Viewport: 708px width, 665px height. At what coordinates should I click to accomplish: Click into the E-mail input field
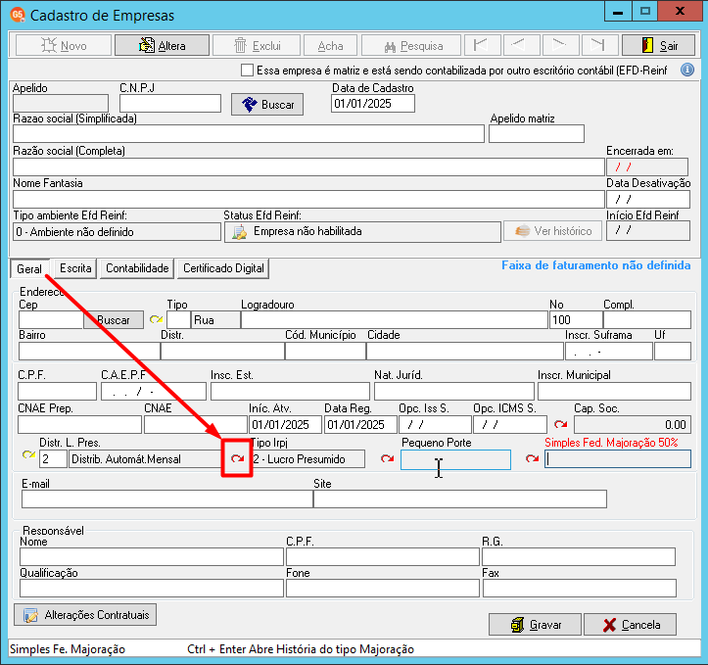pos(167,499)
